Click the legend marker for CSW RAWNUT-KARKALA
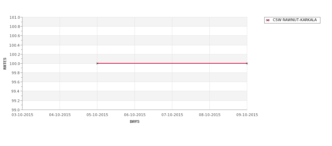Screen dimensions: 332x146 268,20
